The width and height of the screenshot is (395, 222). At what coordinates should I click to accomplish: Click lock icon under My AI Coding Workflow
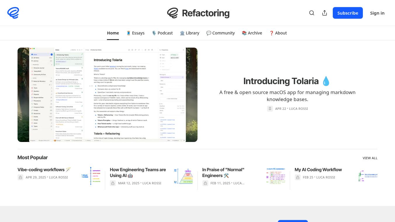coord(298,177)
